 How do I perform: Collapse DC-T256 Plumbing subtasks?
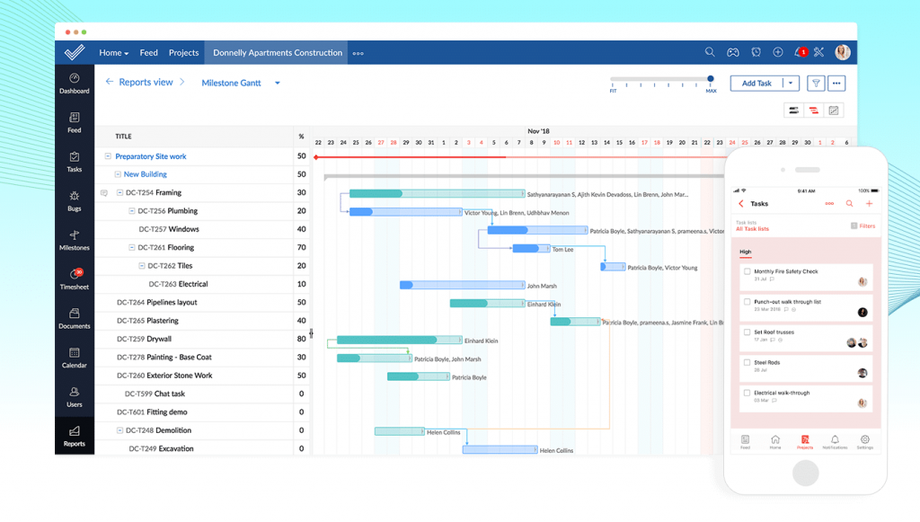(131, 210)
